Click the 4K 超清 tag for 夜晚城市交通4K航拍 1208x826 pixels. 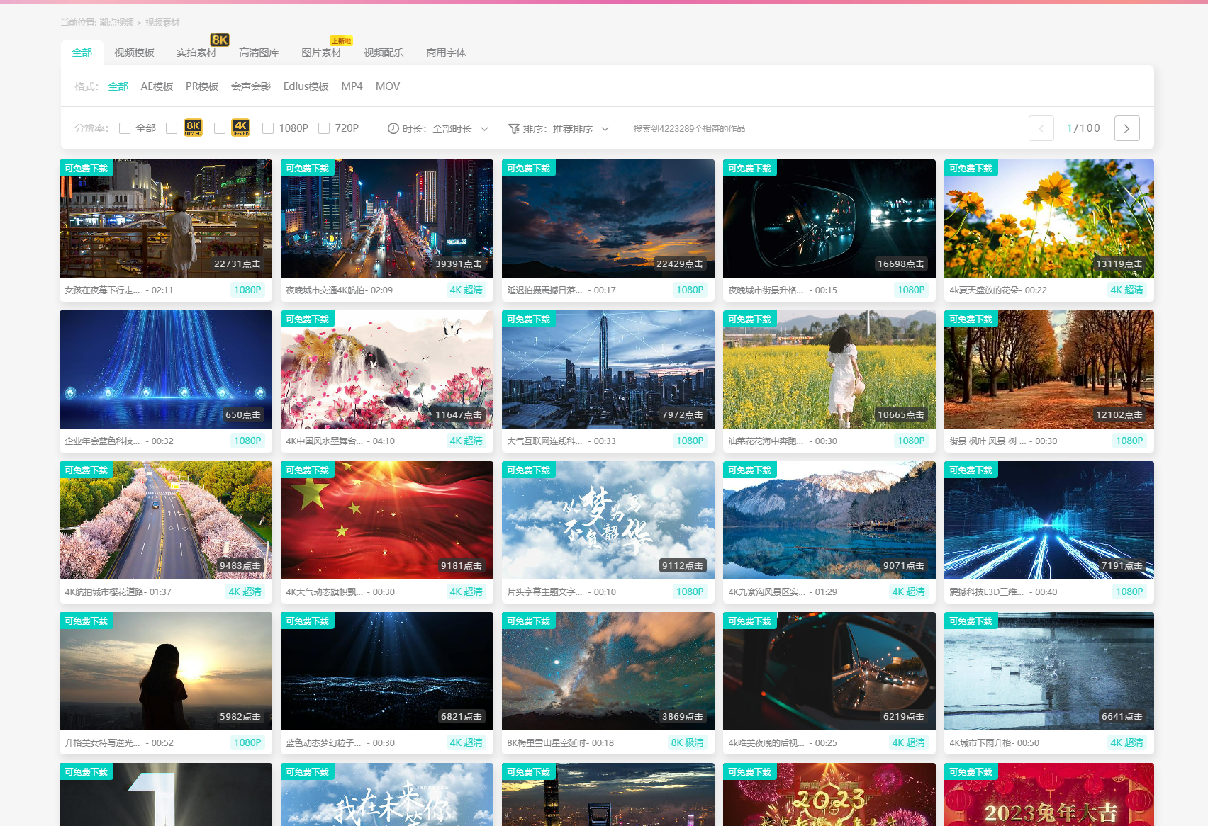466,290
